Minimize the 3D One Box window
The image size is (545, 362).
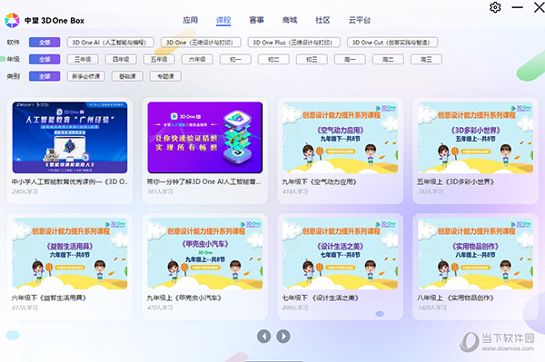[x=517, y=7]
